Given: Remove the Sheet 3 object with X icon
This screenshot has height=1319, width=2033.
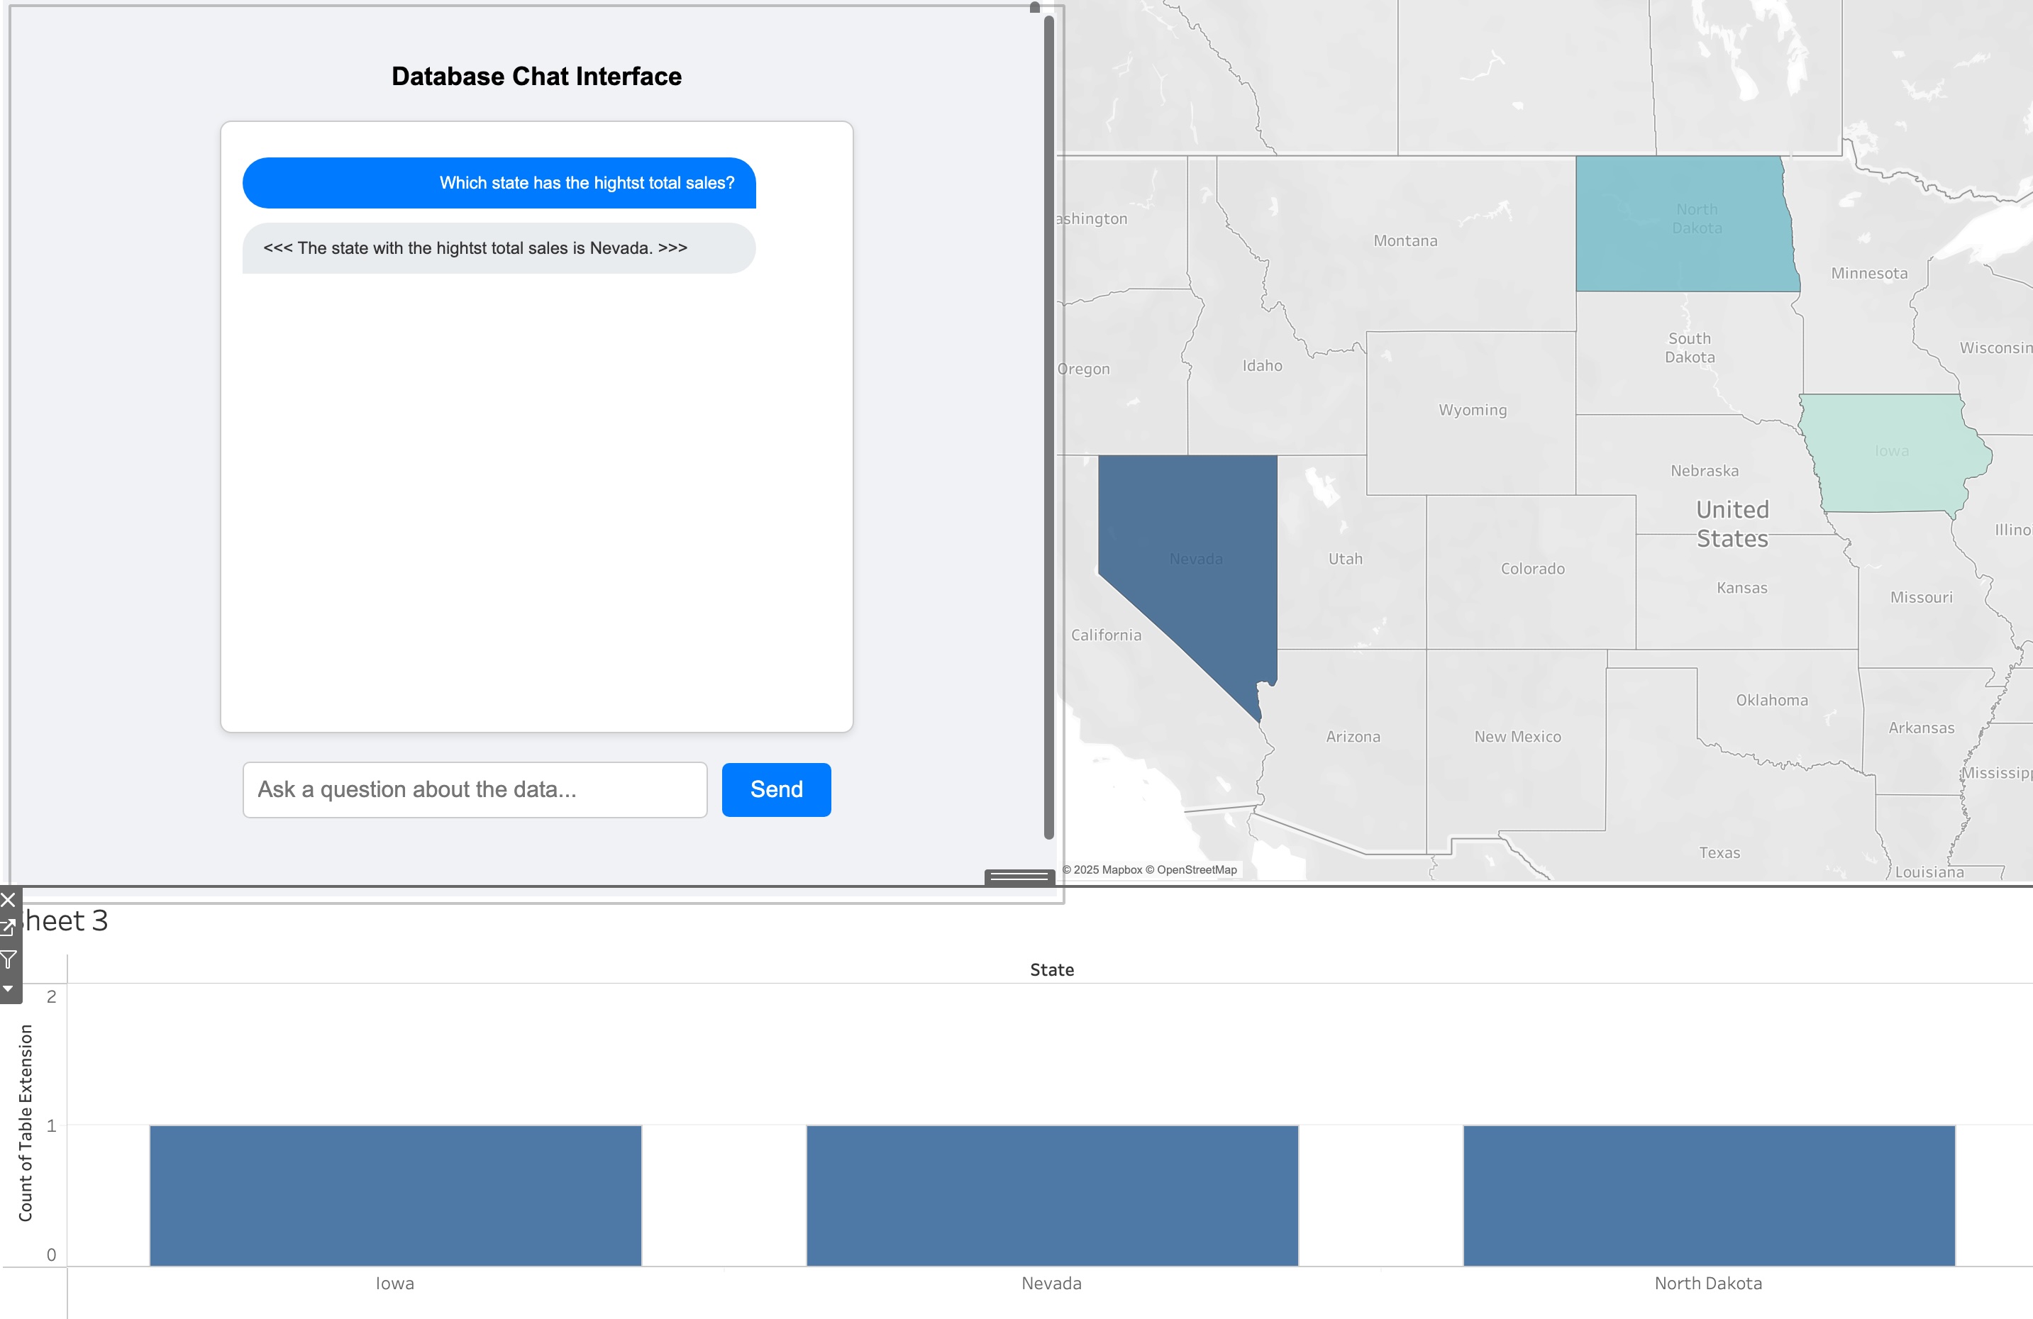Looking at the screenshot, I should 9,899.
